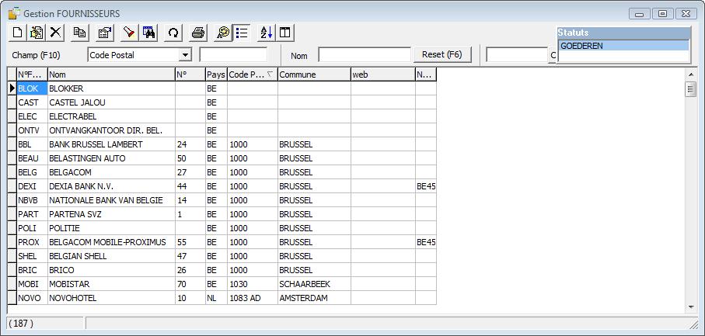705x336 pixels.
Task: Click the N° column header
Action: tap(190, 74)
